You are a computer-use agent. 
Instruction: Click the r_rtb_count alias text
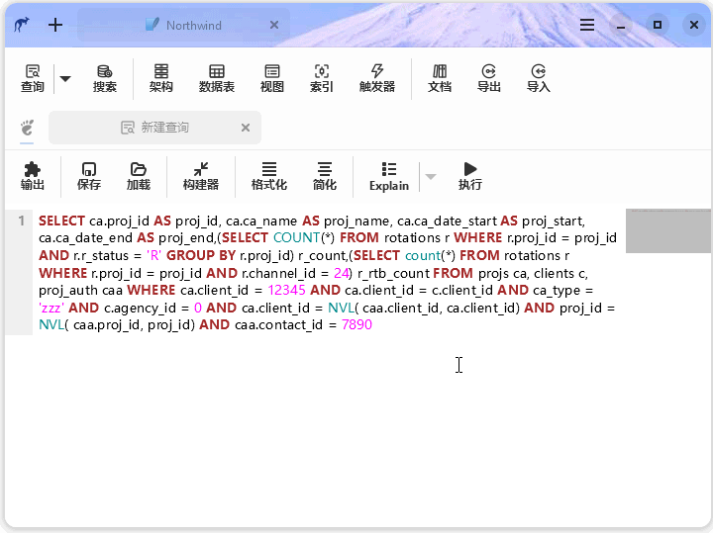[394, 273]
